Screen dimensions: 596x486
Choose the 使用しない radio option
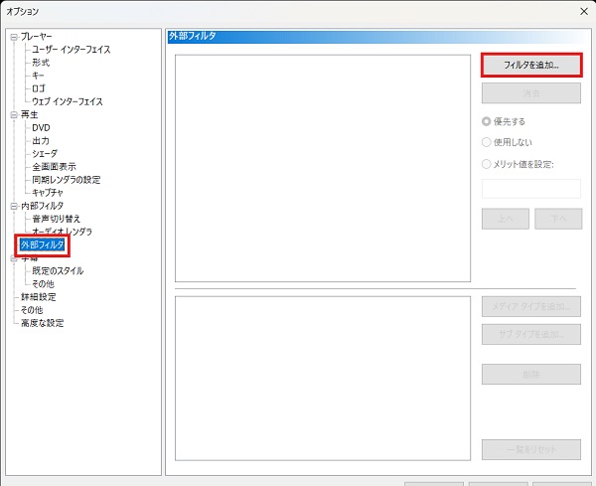click(x=487, y=142)
